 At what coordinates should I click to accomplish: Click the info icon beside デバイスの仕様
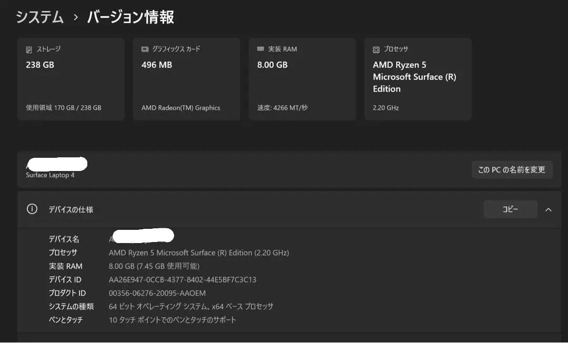click(32, 209)
